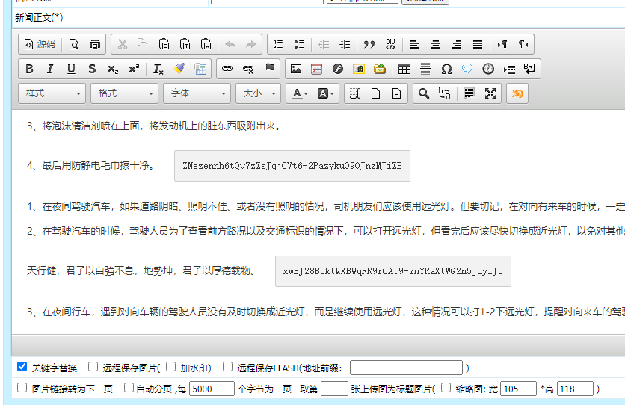Enable the 远程保存图片 checkbox

point(93,367)
